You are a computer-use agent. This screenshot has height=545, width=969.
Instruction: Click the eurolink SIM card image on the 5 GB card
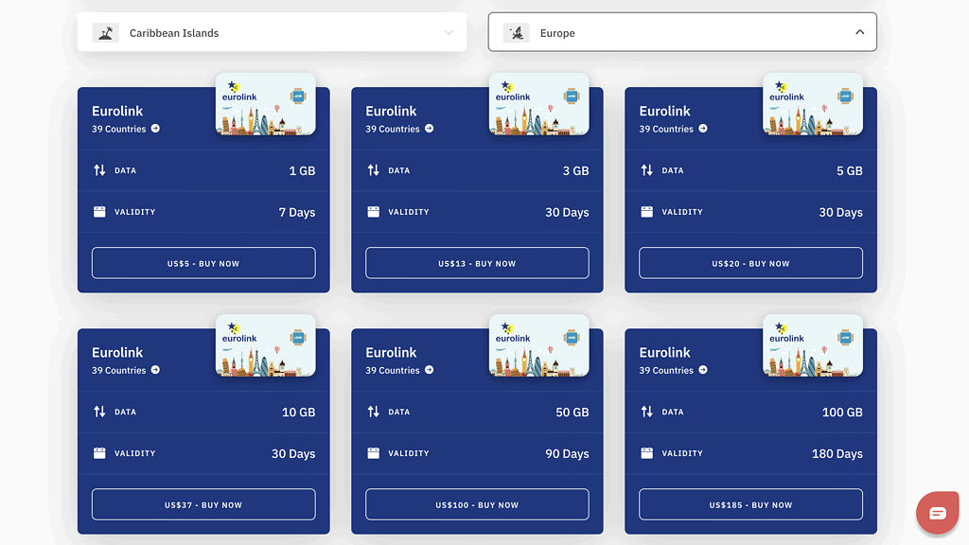[813, 104]
